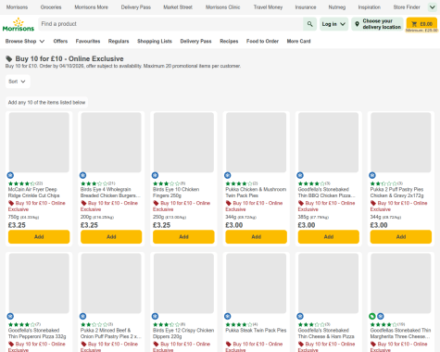Click Groceries in the top bar

click(51, 7)
